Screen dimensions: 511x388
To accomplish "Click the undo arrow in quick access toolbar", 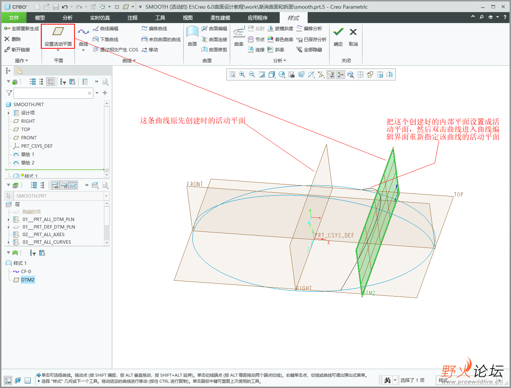I will coord(65,7).
